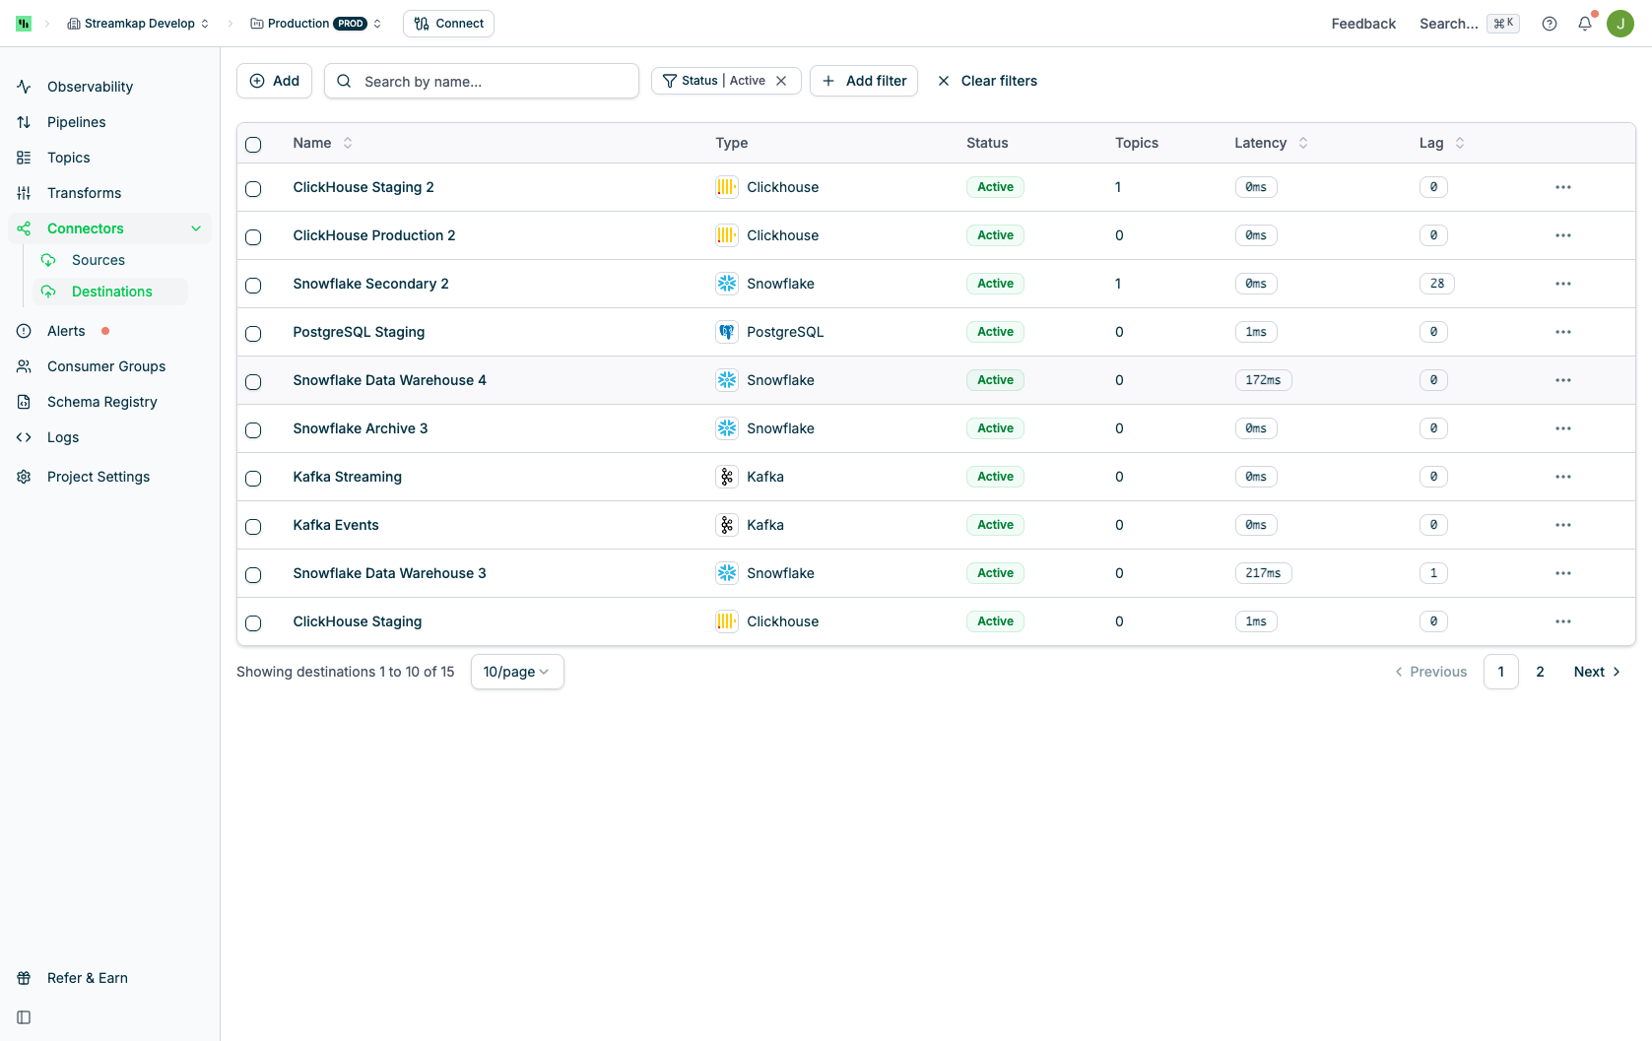Open the Feedback link
1652x1041 pixels.
tap(1363, 24)
